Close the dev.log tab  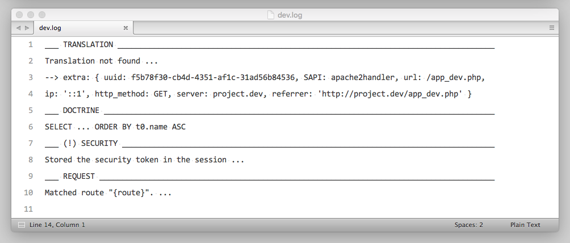(125, 27)
